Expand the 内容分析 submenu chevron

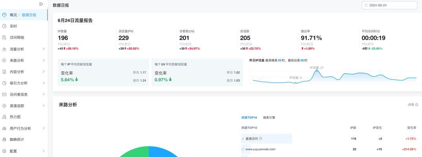click(44, 72)
